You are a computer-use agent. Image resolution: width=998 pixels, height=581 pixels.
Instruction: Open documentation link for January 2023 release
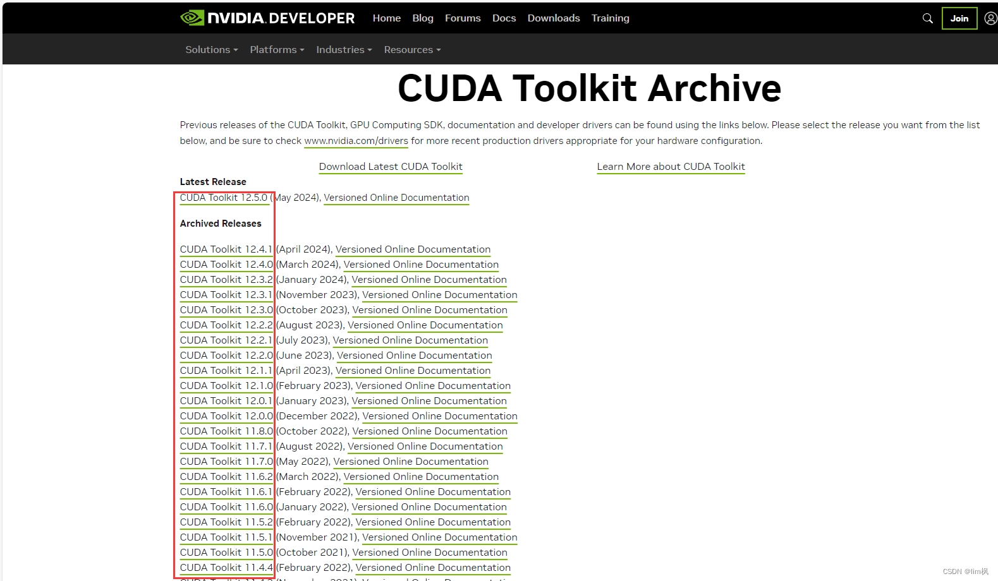tap(429, 401)
